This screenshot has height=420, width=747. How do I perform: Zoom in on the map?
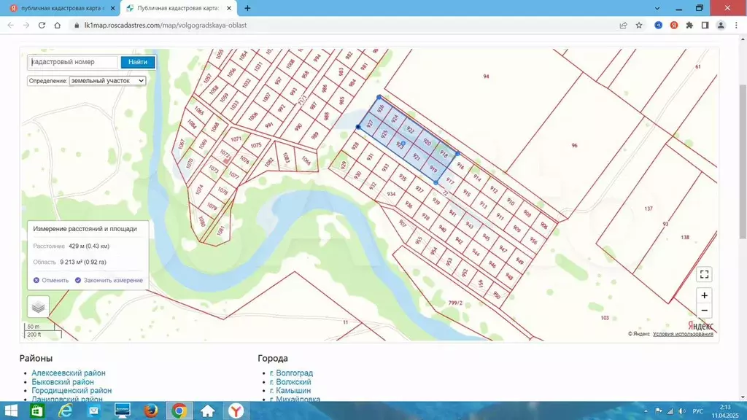click(x=704, y=295)
